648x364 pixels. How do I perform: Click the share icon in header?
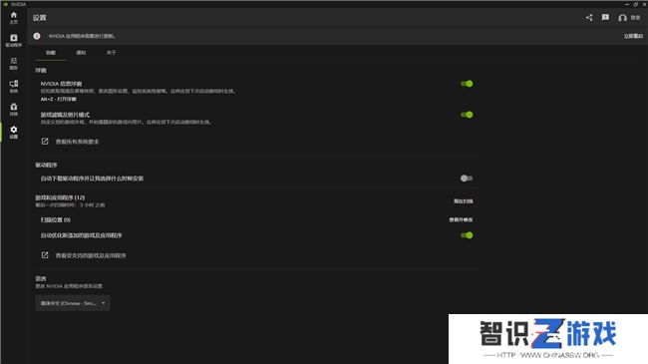click(x=589, y=17)
